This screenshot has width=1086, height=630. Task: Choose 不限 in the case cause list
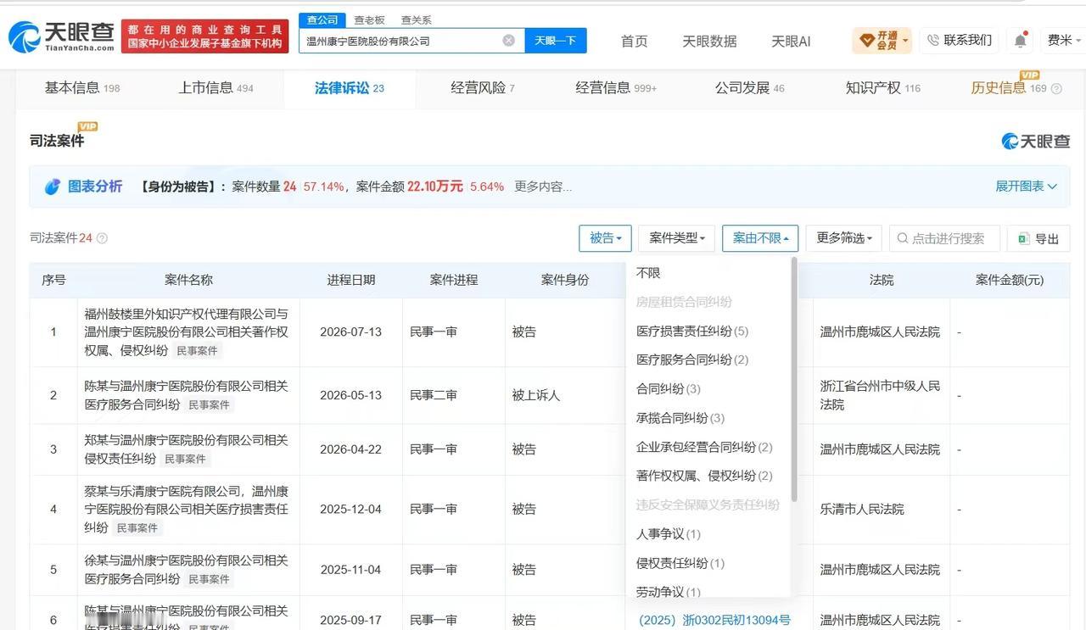click(x=648, y=273)
